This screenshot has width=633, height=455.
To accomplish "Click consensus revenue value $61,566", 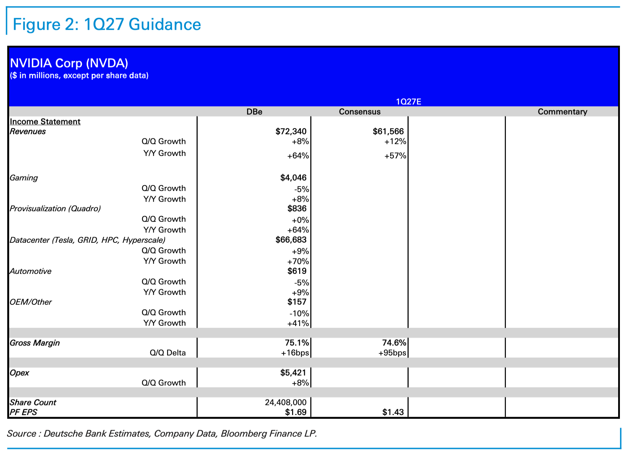I will [x=388, y=131].
